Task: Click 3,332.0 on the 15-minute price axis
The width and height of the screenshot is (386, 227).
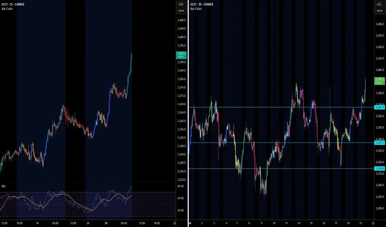Action: point(182,180)
